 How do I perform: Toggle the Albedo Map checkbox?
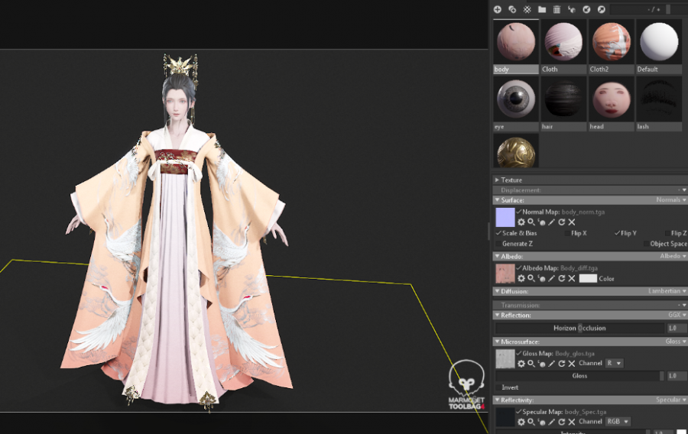(x=518, y=268)
